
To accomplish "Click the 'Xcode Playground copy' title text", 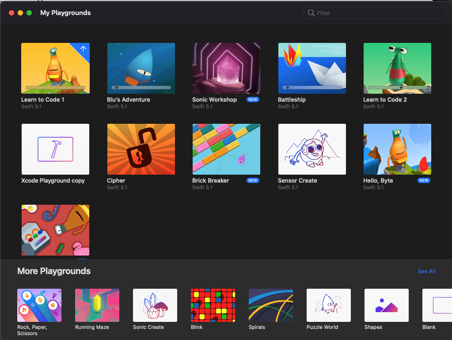I will (53, 180).
